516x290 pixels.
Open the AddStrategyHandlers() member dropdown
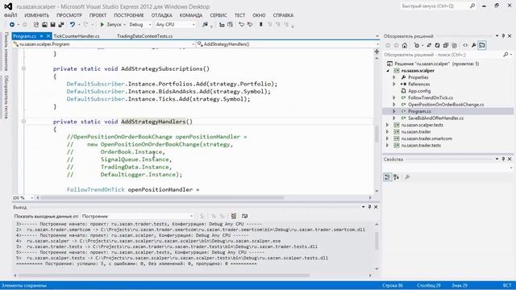[x=289, y=44]
